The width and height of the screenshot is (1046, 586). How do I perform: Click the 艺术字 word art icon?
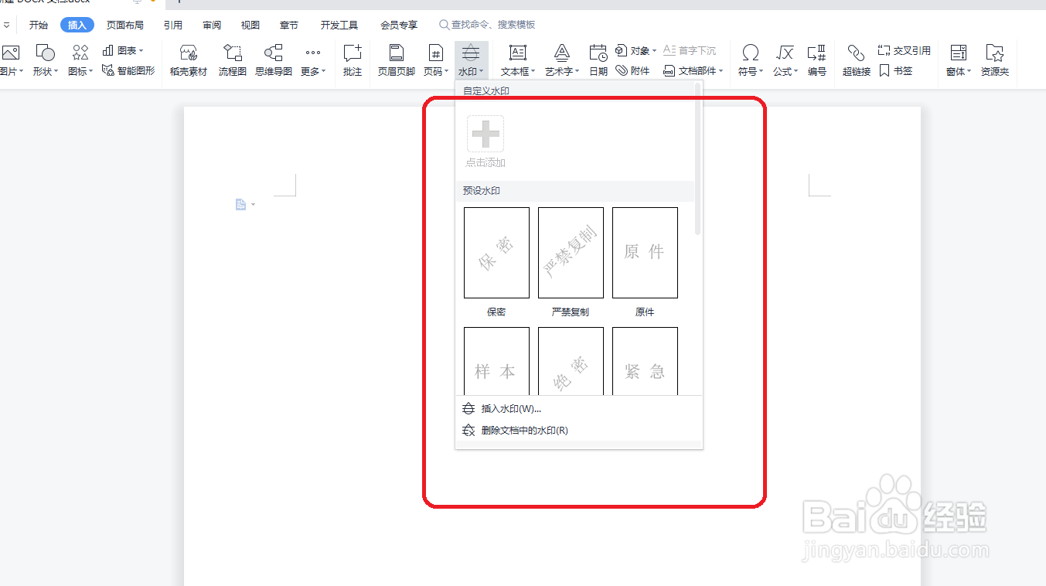562,53
